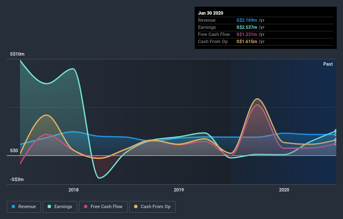Click the Free Cash Flow endpoint marker
Screen dimensions: 343x219
336,143
